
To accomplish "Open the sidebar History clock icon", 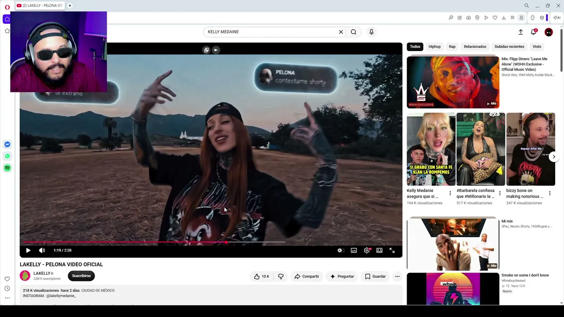I will click(x=7, y=288).
